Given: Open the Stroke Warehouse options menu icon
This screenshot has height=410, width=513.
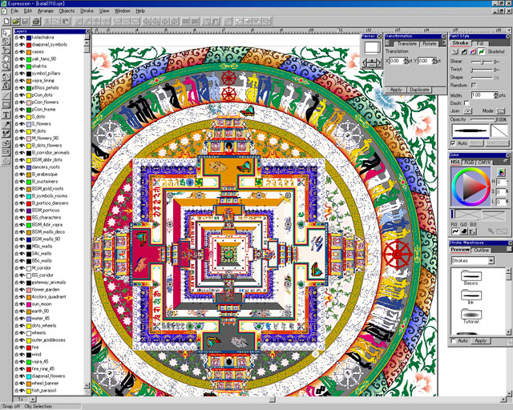Looking at the screenshot, I should coord(509,250).
